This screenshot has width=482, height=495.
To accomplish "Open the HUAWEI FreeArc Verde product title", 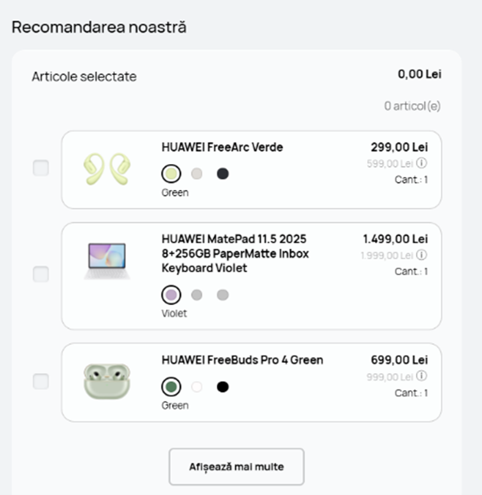I will (222, 147).
